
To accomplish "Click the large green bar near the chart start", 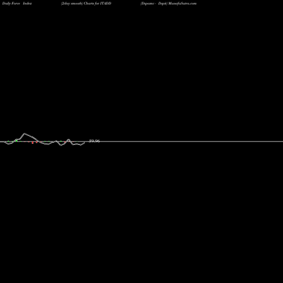I will coord(16,141).
